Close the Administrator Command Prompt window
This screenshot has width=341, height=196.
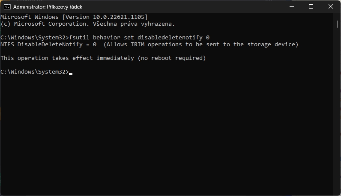pos(331,7)
